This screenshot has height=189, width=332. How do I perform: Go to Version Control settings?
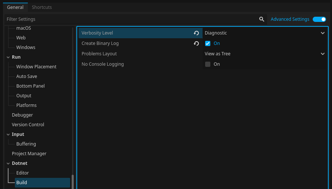(28, 125)
